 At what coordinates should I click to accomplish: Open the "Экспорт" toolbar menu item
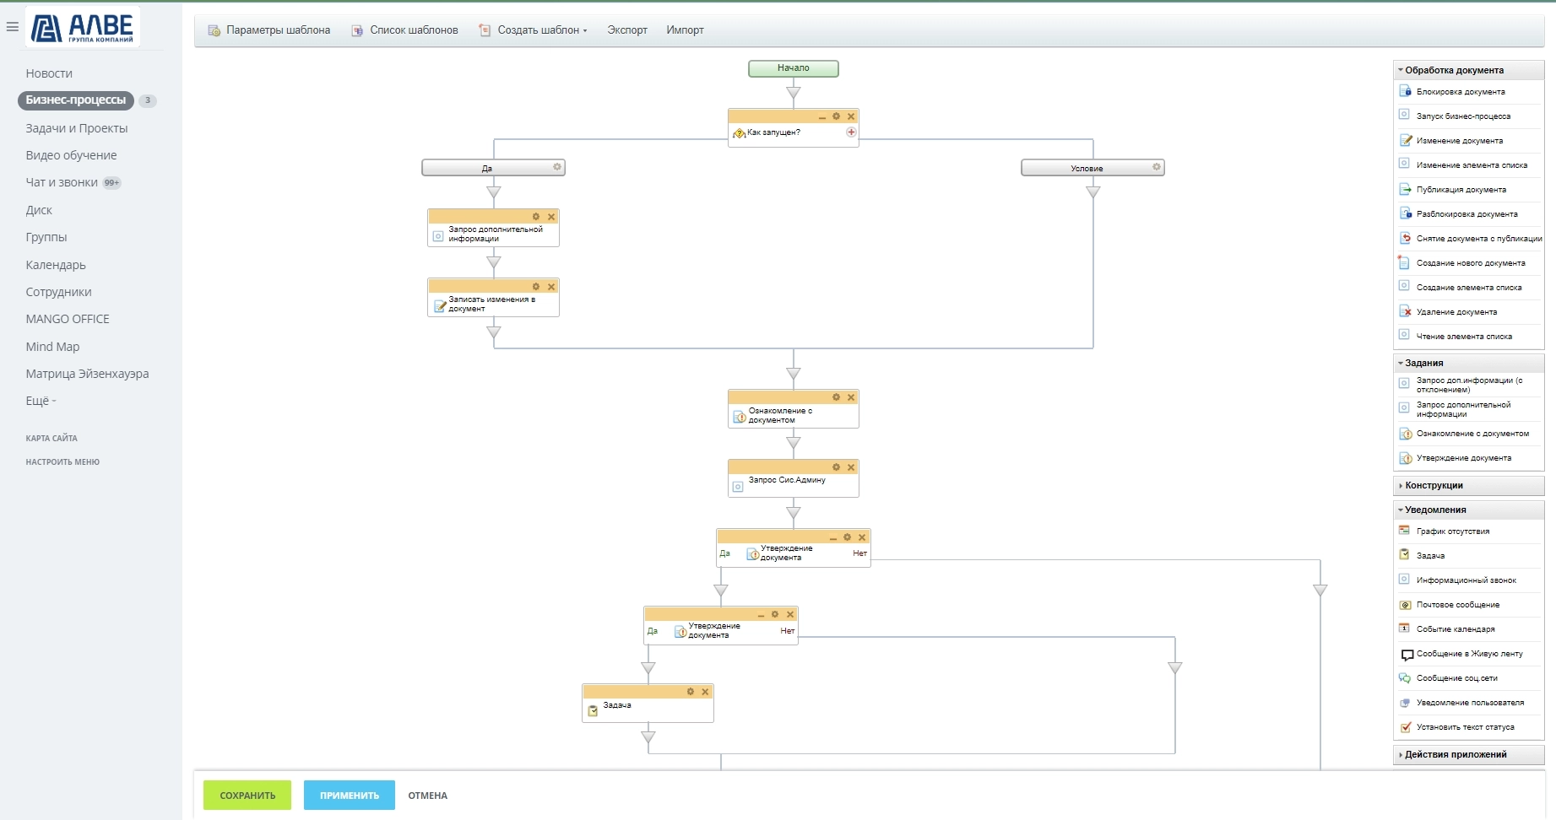tap(627, 30)
